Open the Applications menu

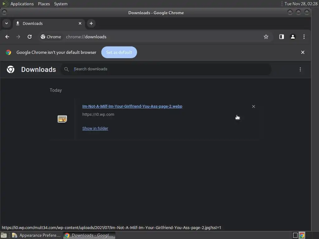point(22,4)
